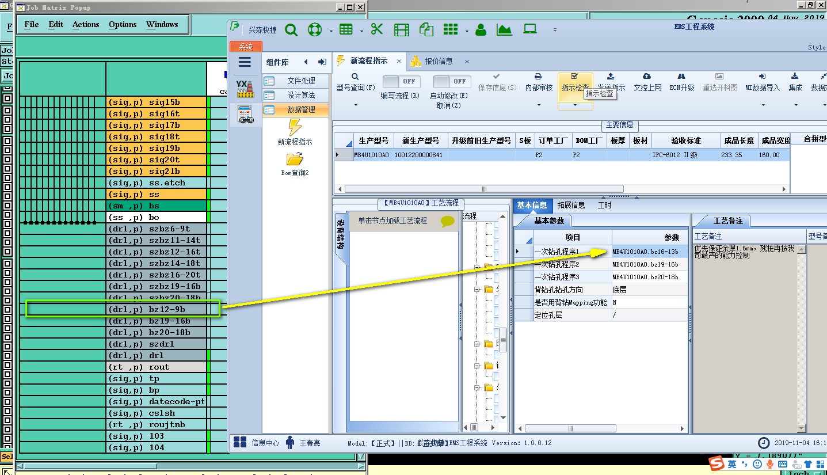The height and width of the screenshot is (475, 827).
Task: Select the 系统 ribbon tab
Action: [246, 47]
